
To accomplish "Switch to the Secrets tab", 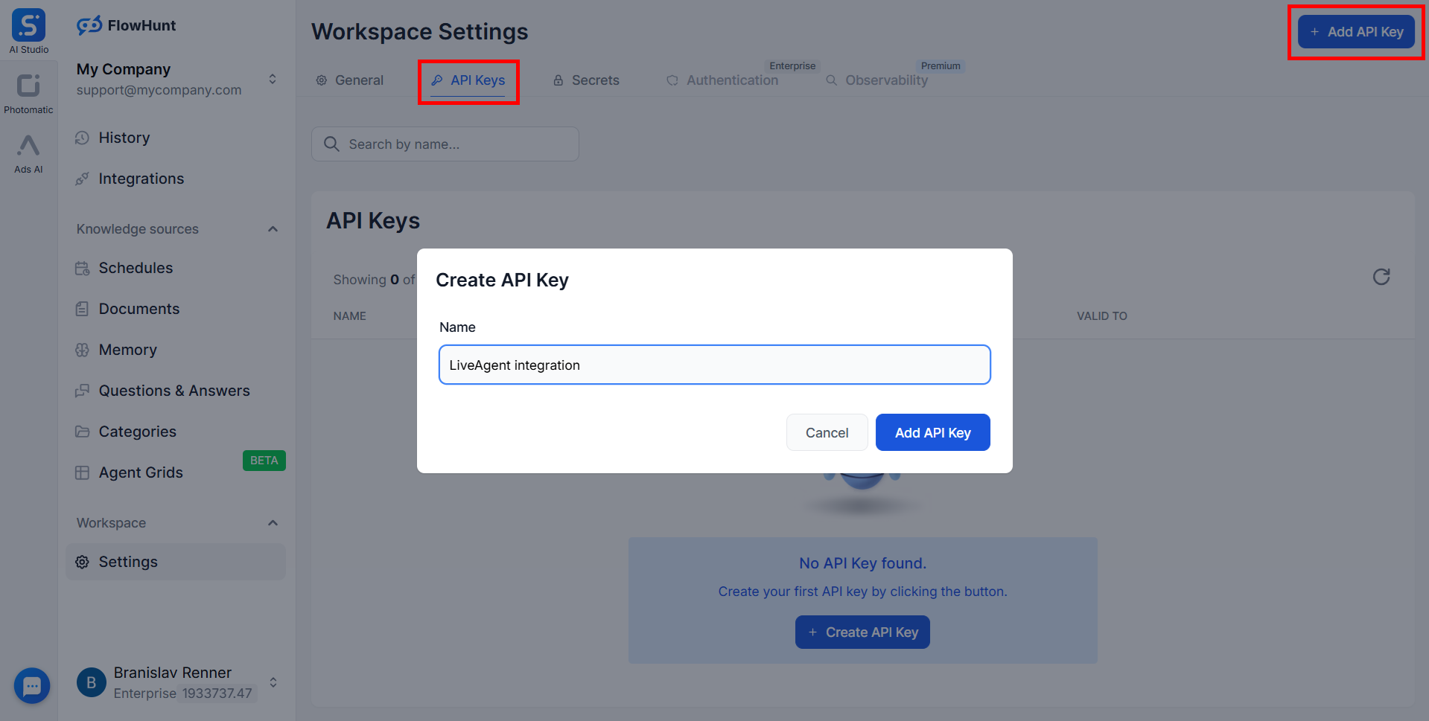I will coord(586,80).
